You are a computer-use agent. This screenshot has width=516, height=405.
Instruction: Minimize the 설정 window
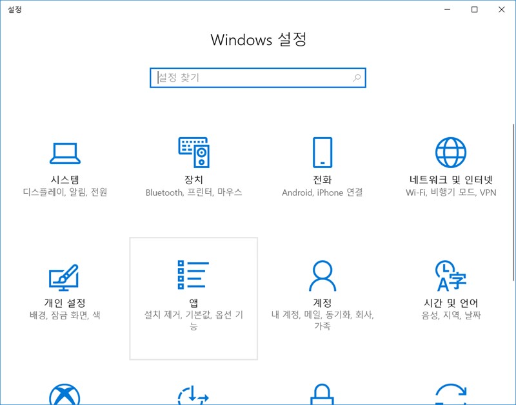(x=447, y=10)
